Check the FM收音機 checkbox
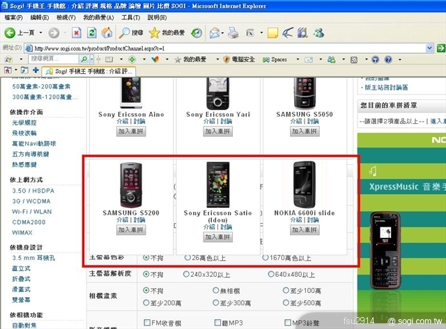 [x=147, y=323]
